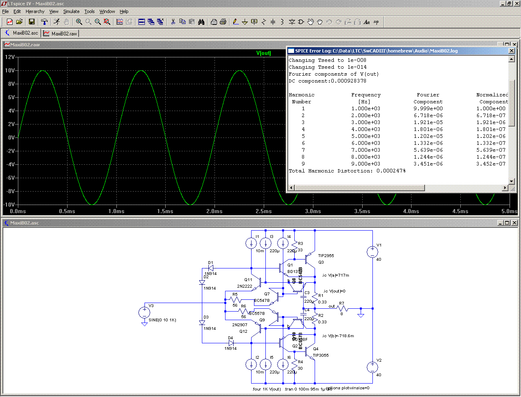
Task: Switch to the MaxiB02.raw tab
Action: click(60, 33)
